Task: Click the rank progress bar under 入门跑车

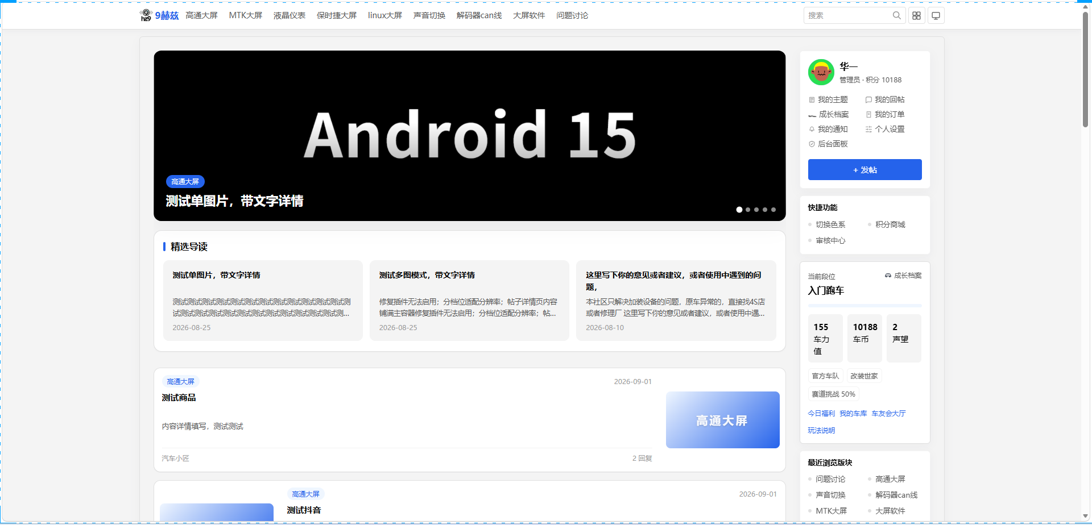Action: tap(865, 306)
